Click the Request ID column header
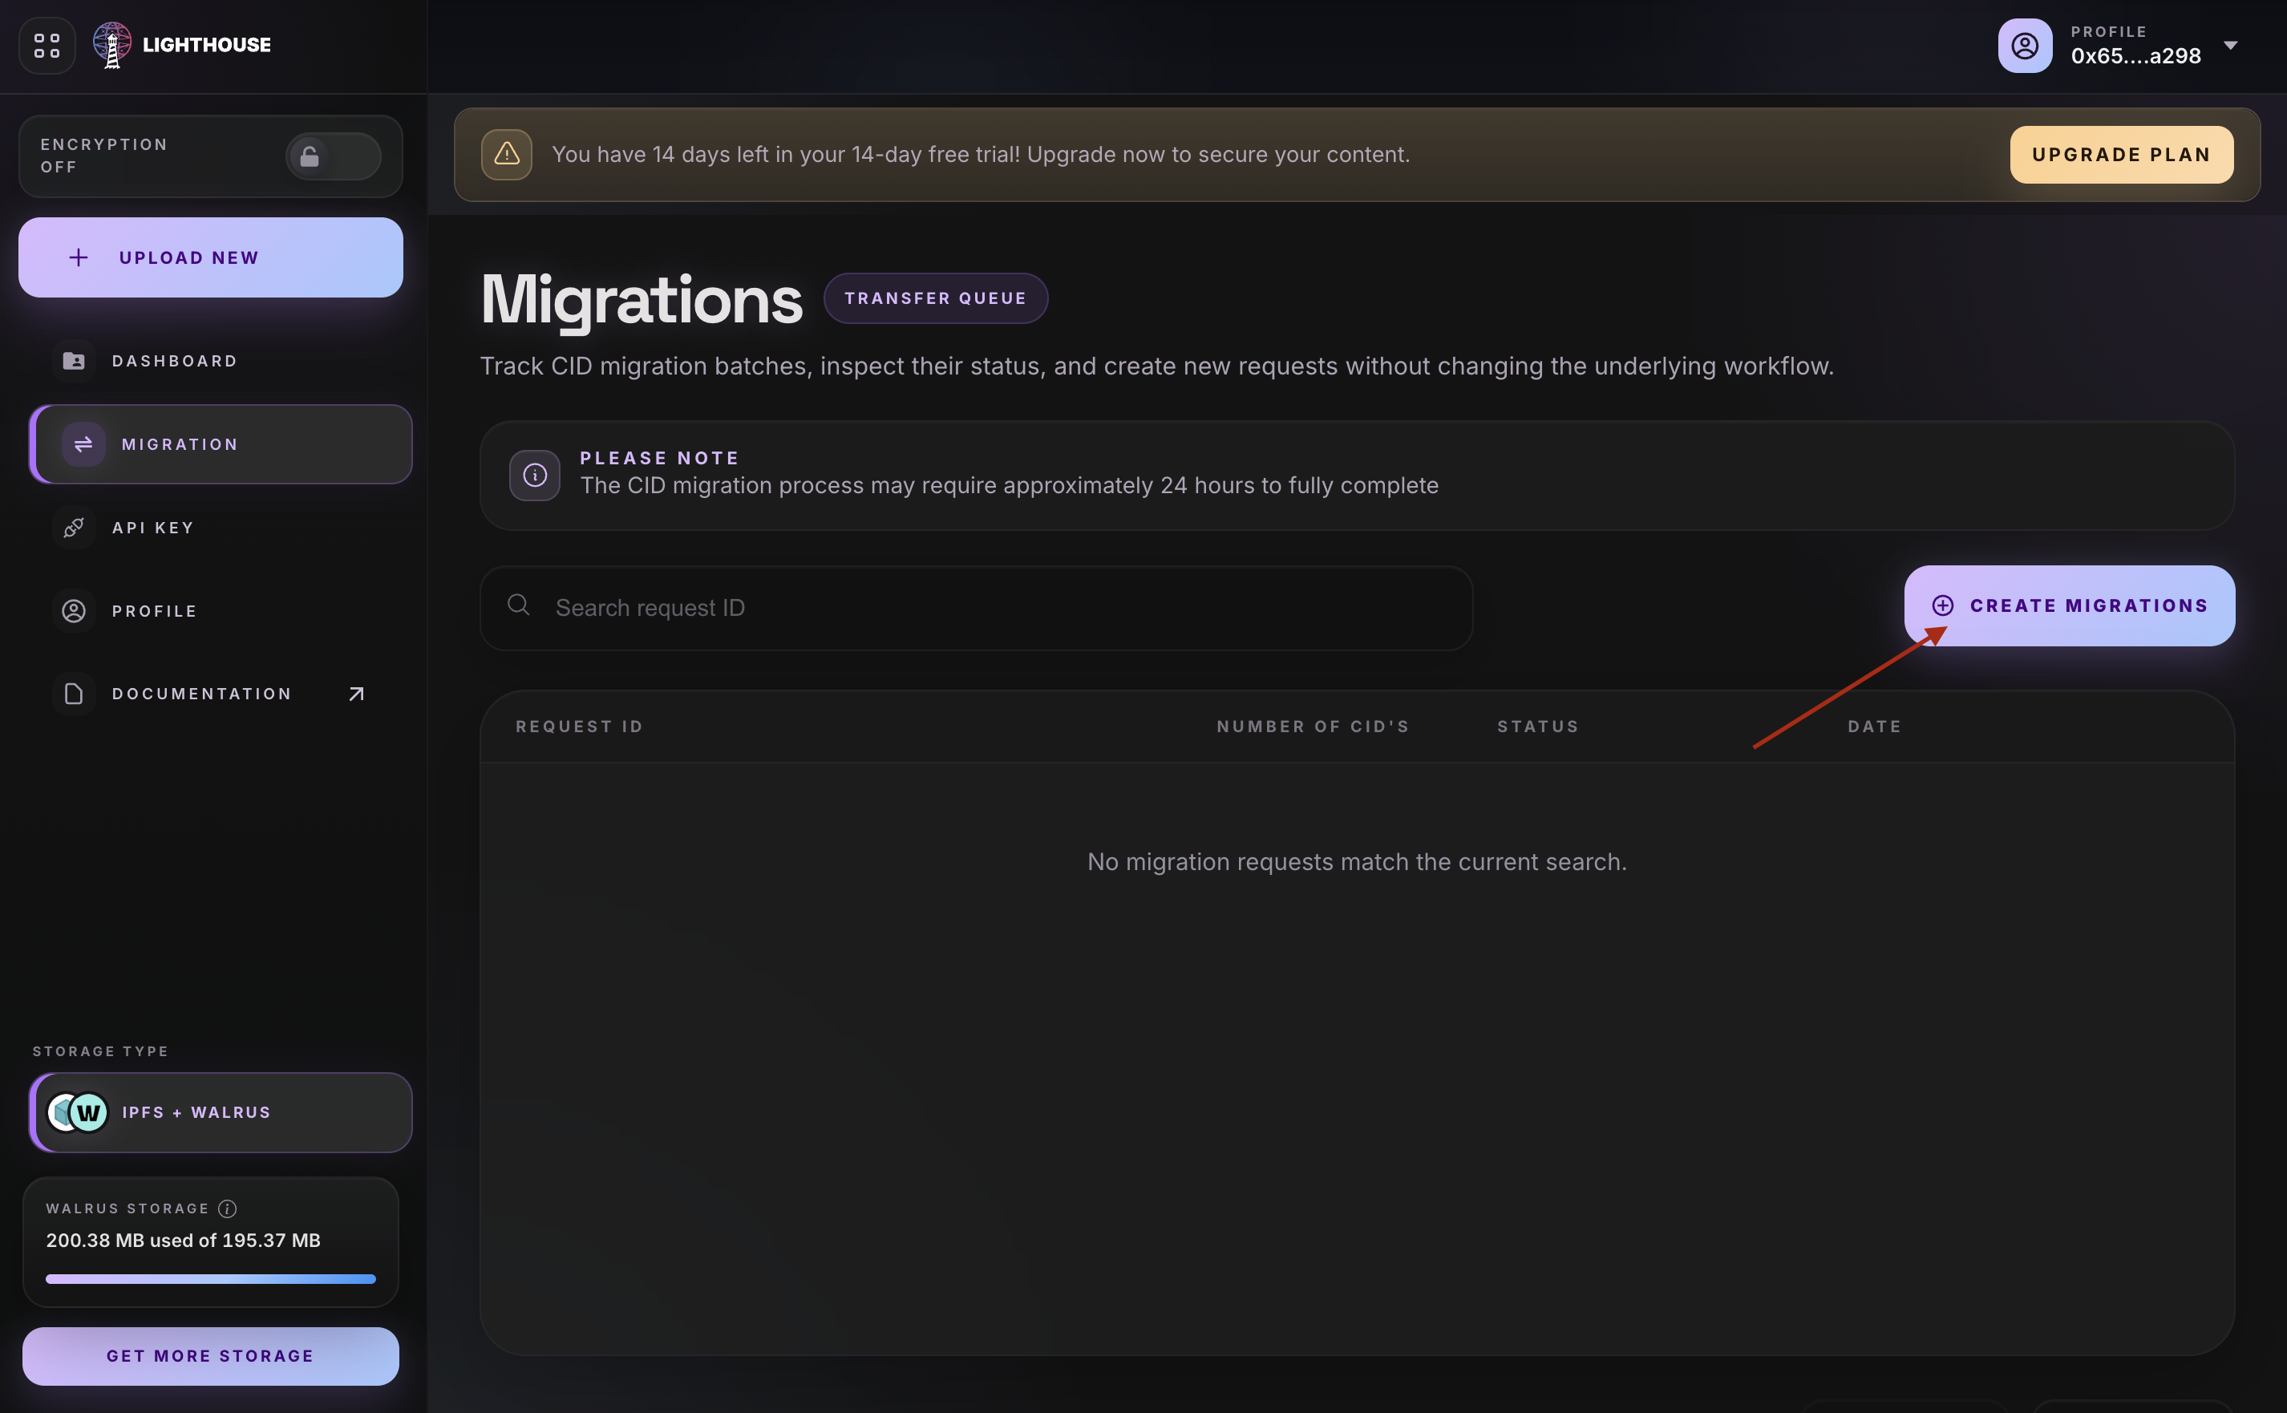 click(579, 726)
